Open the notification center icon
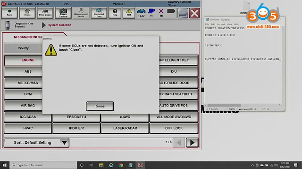 296,165
